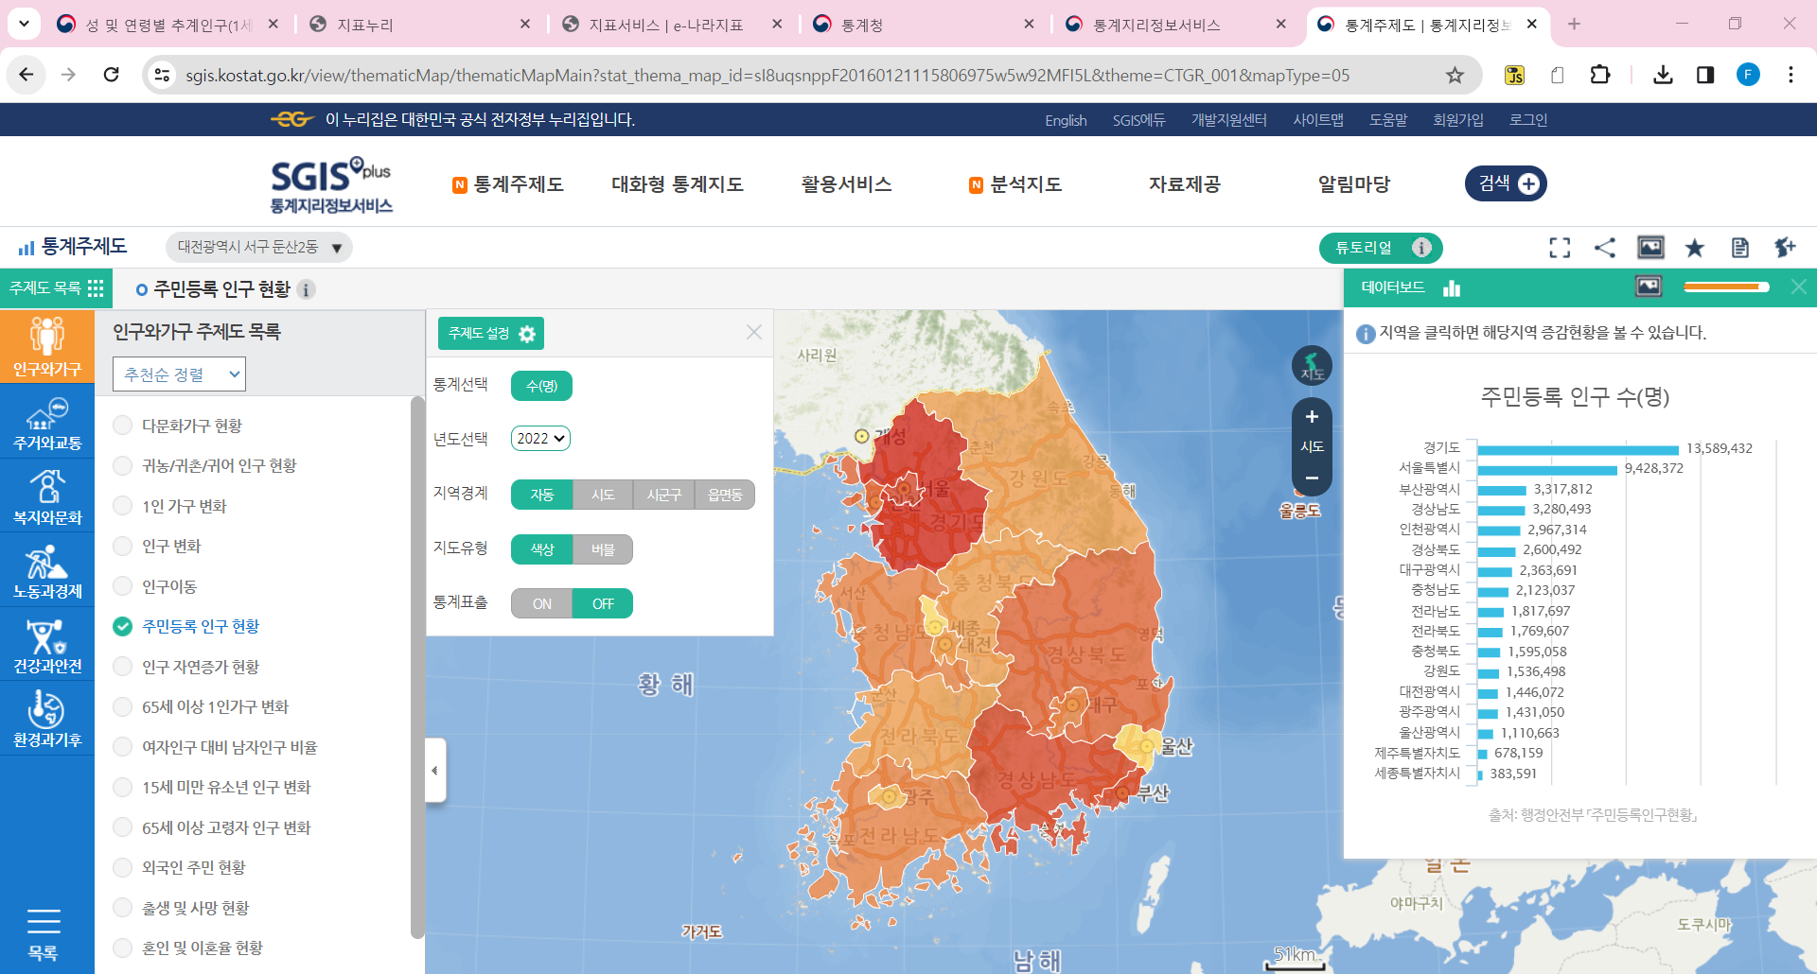Click the 경기도 bar in the chart
The image size is (1817, 974).
pos(1578,449)
